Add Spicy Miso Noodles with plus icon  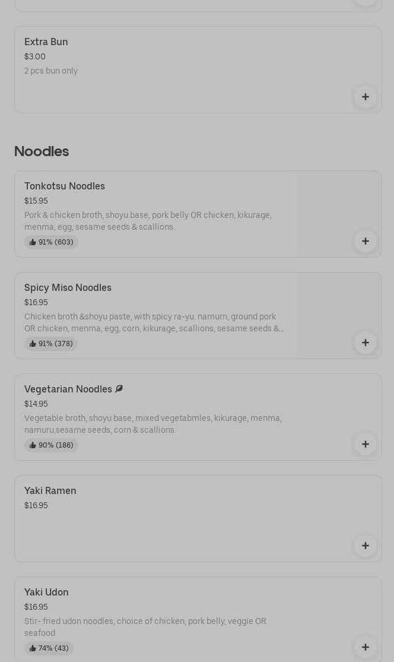pos(365,343)
